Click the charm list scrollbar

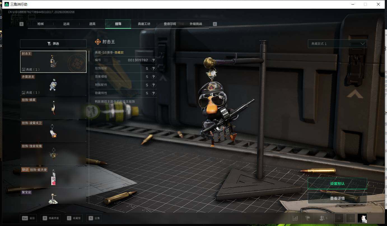(x=89, y=56)
